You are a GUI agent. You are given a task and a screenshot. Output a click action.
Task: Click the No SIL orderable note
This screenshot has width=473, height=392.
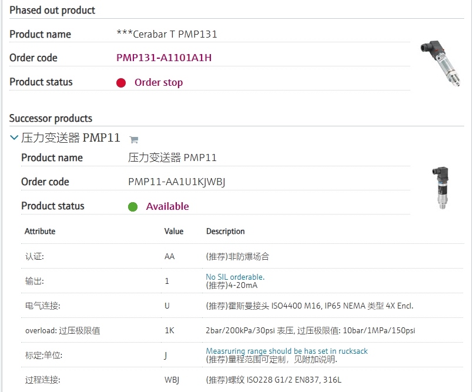(235, 277)
